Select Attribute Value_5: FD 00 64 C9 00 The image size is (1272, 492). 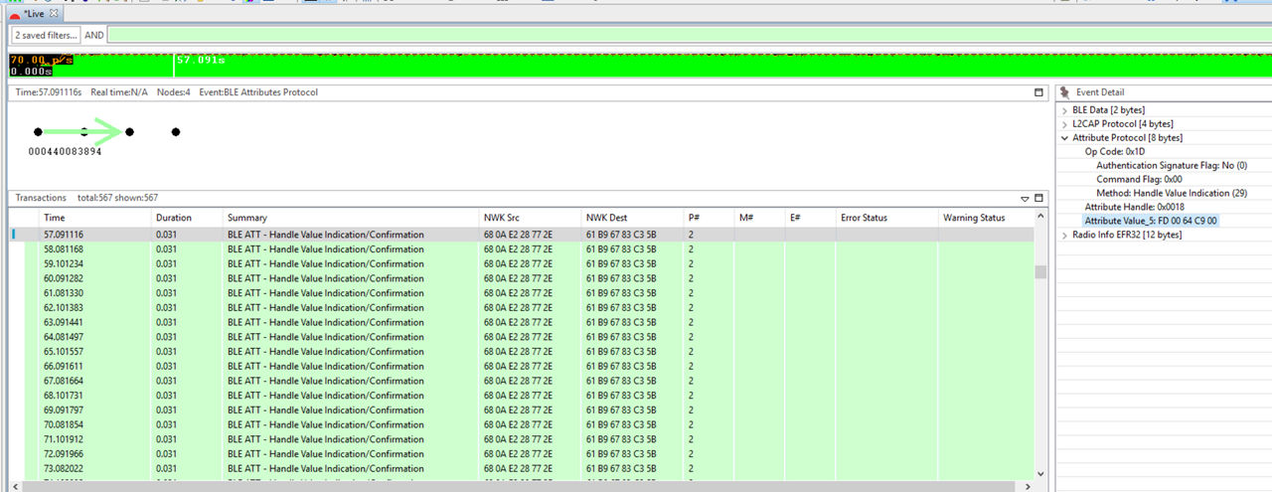[x=1151, y=221]
